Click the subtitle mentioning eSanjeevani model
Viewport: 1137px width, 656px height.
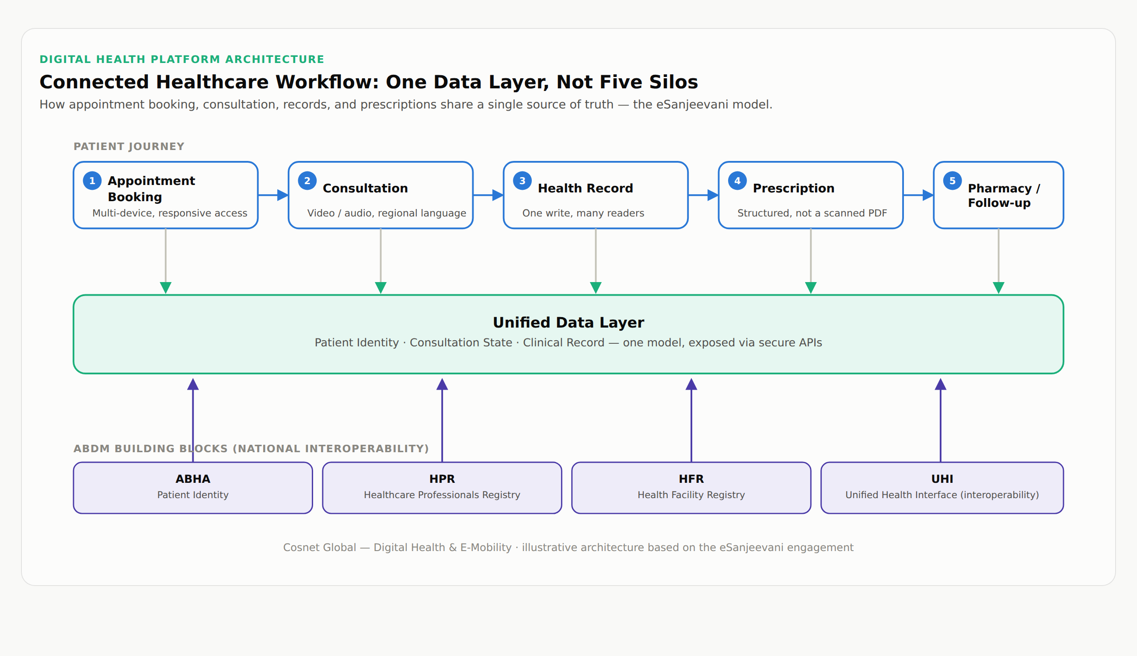406,105
